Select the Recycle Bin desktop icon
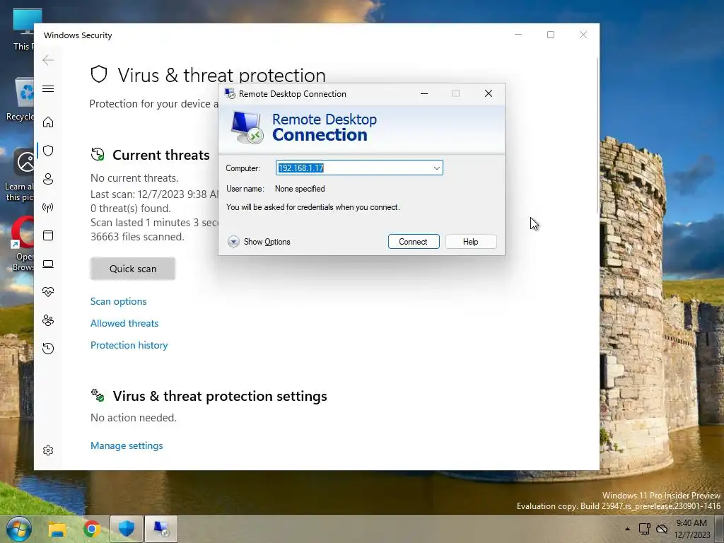 pos(21,99)
